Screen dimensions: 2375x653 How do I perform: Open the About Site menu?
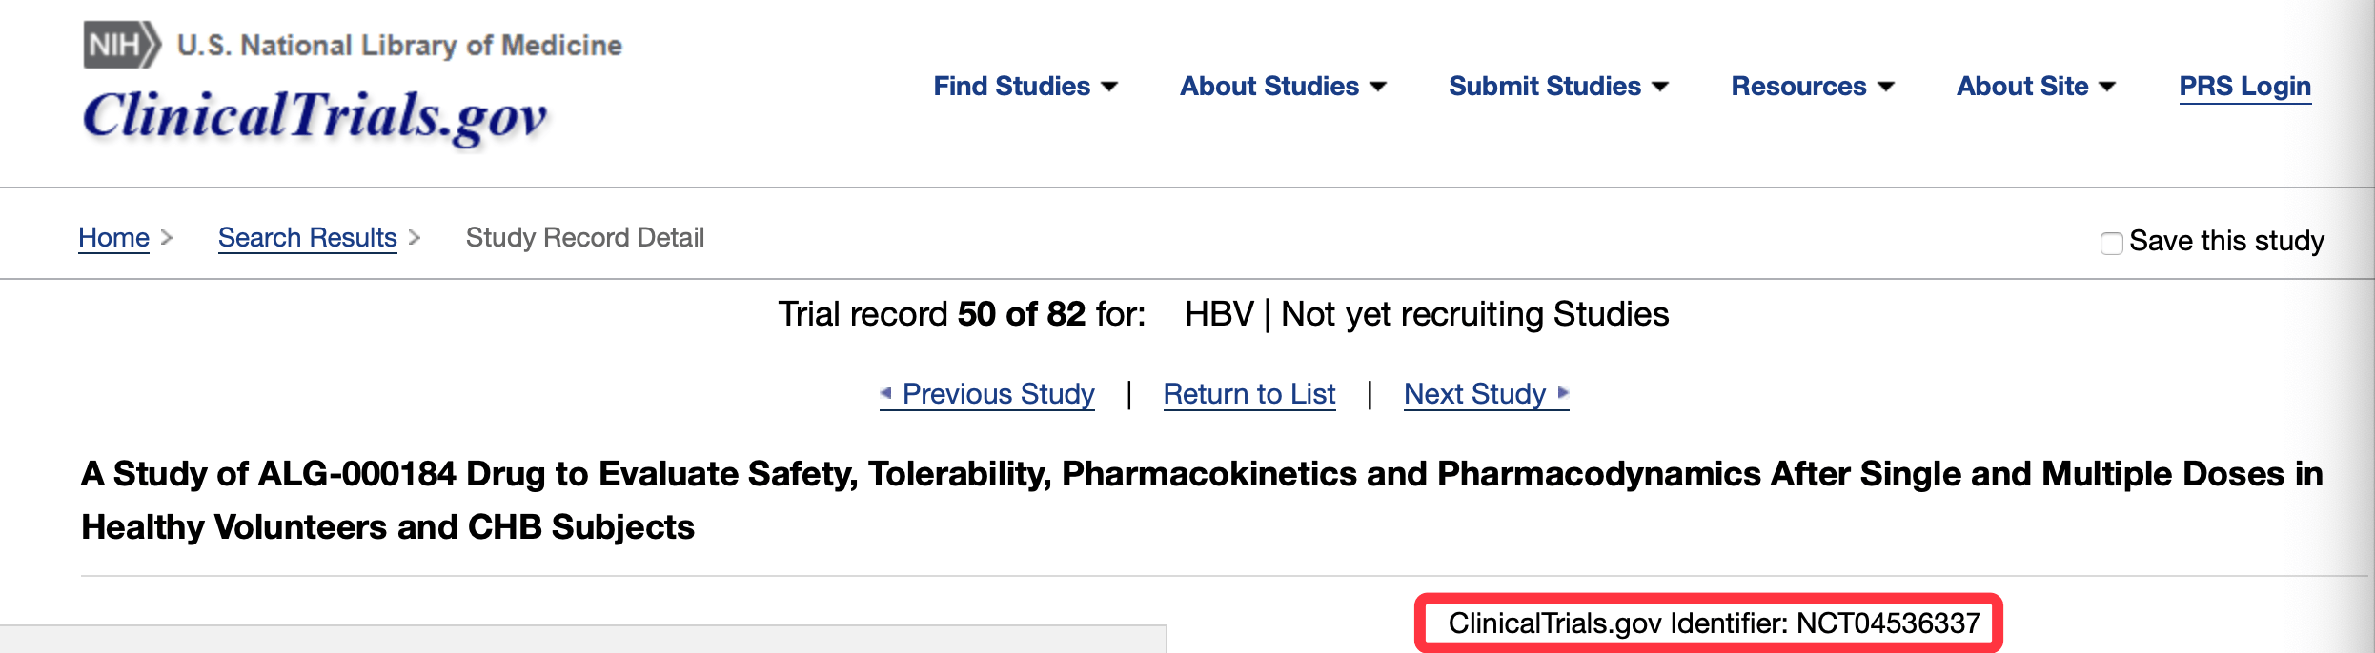[x=2035, y=87]
